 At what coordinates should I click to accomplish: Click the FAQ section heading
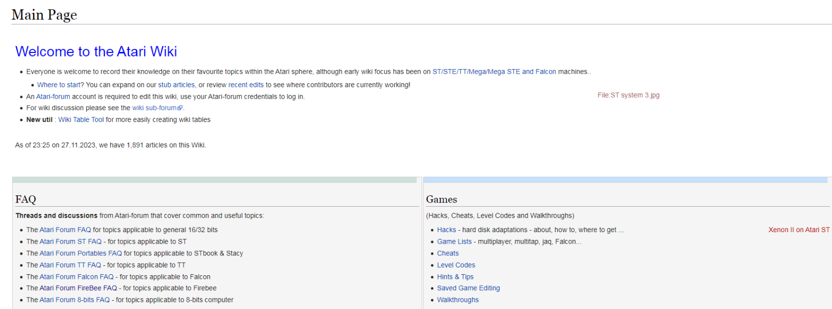[x=25, y=199]
